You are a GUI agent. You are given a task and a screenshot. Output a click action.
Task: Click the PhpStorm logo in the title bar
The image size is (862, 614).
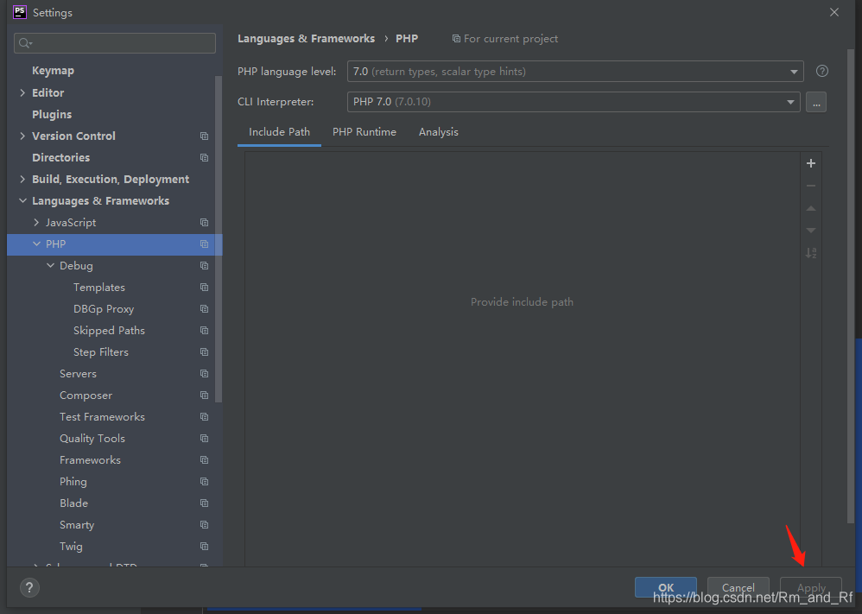[x=20, y=12]
